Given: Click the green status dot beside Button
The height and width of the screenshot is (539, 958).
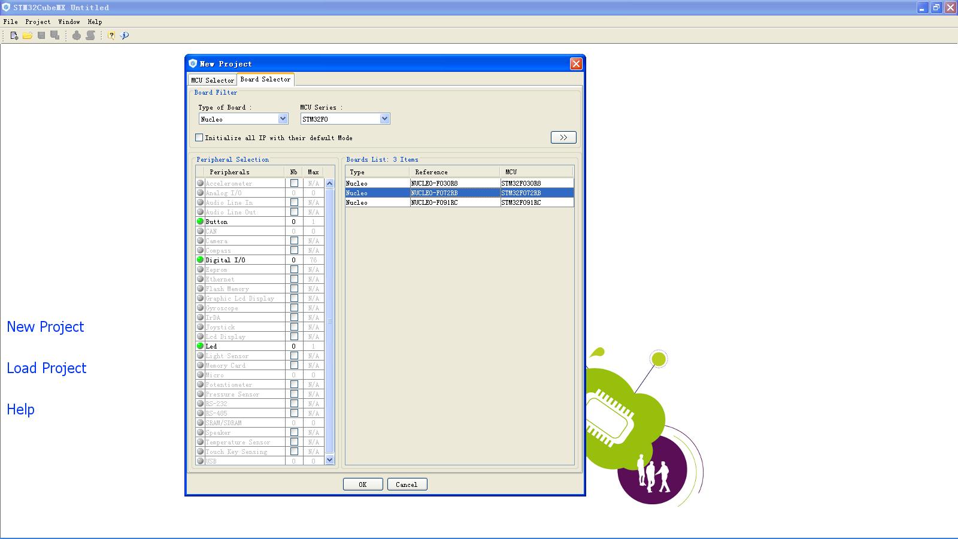Looking at the screenshot, I should (200, 222).
